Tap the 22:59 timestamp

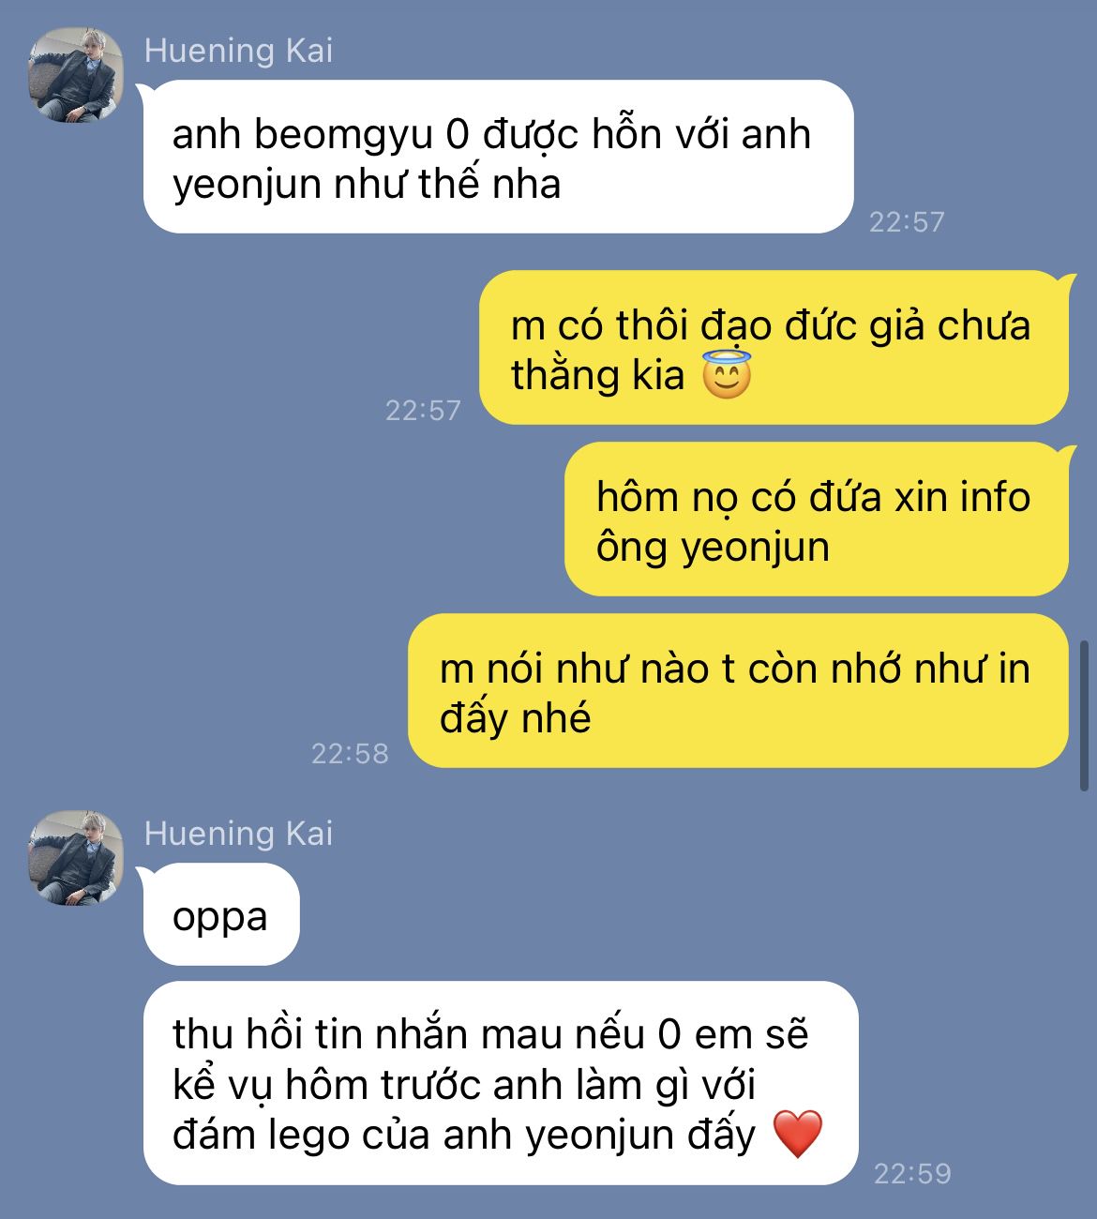912,1173
